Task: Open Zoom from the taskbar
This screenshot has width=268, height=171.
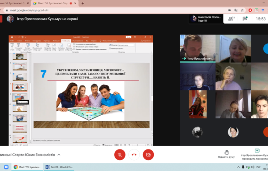Action: (6, 167)
